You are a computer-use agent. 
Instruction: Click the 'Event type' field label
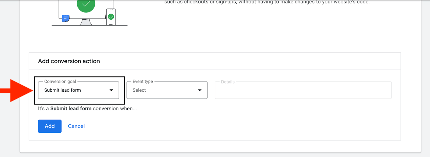[x=143, y=82]
